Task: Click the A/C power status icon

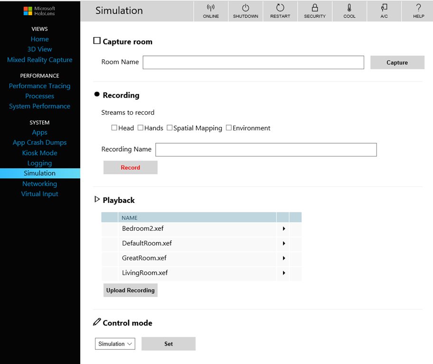Action: [384, 8]
